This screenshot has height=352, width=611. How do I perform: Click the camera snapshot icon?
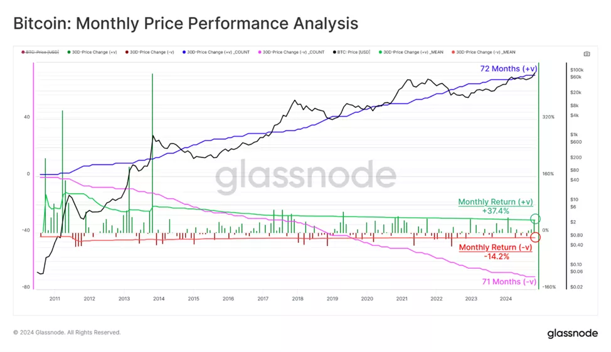[x=587, y=54]
